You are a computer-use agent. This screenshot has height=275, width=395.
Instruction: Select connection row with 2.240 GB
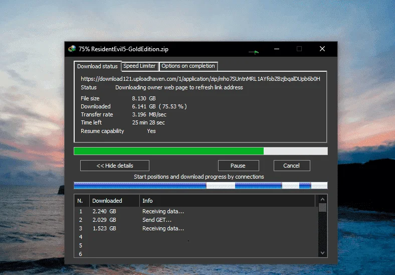coord(195,211)
